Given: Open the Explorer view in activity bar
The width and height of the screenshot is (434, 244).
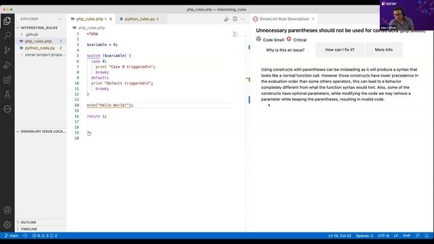Looking at the screenshot, I should [x=7, y=21].
